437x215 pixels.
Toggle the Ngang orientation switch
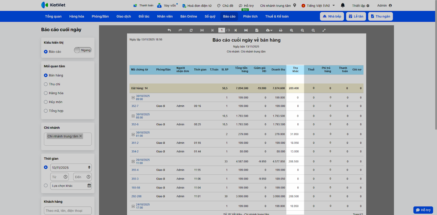click(x=83, y=50)
